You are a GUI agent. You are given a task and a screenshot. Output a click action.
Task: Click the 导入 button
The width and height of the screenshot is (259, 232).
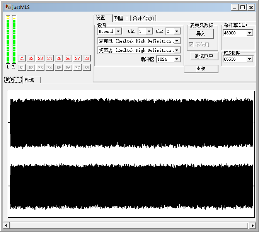click(201, 34)
